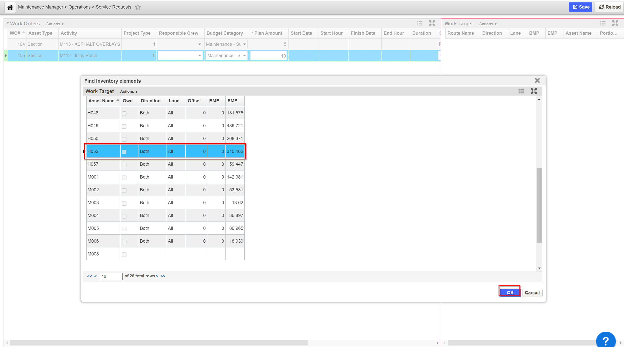Click the fullscreen icon of Work Orders panel
This screenshot has height=347, width=624.
pos(432,23)
